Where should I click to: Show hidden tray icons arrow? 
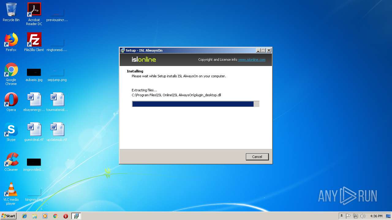pyautogui.click(x=341, y=216)
